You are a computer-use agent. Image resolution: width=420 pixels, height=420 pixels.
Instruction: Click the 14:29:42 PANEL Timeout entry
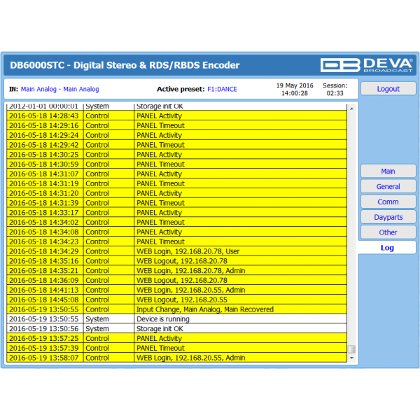pyautogui.click(x=177, y=145)
